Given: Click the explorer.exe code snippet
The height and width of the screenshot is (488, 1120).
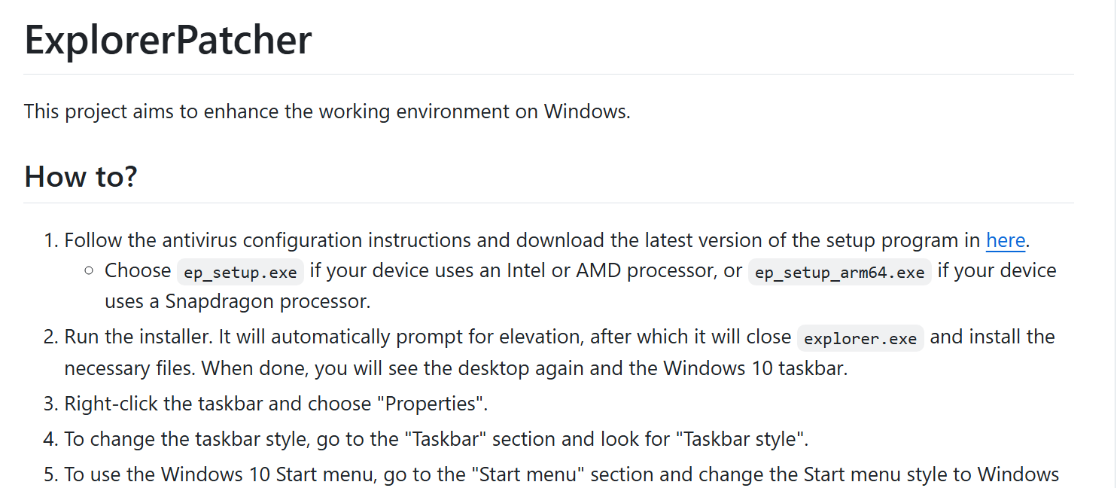Looking at the screenshot, I should pos(860,338).
